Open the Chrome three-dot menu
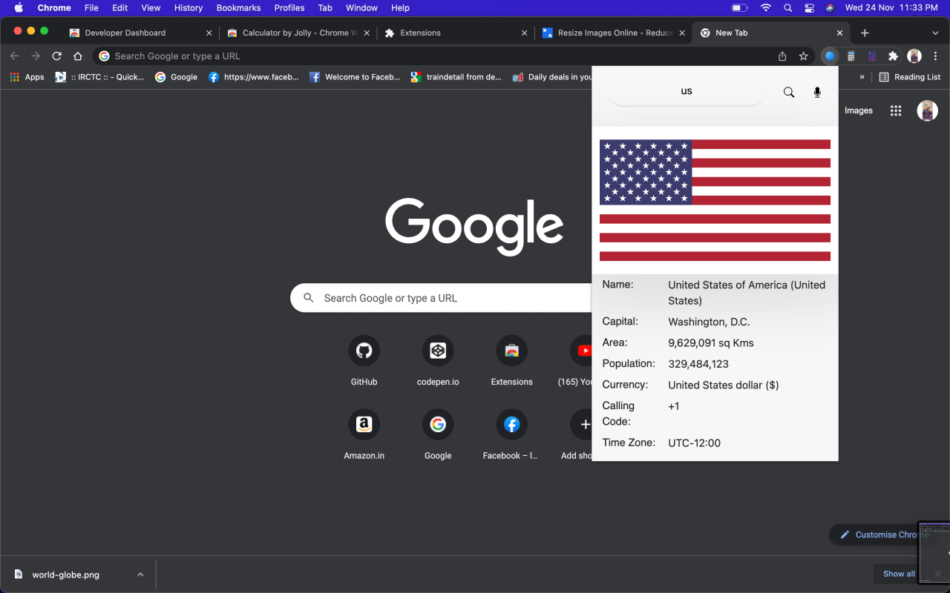Image resolution: width=950 pixels, height=593 pixels. [x=935, y=56]
